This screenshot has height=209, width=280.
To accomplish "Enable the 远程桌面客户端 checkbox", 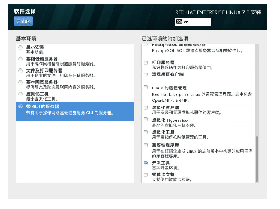I will click(146, 74).
